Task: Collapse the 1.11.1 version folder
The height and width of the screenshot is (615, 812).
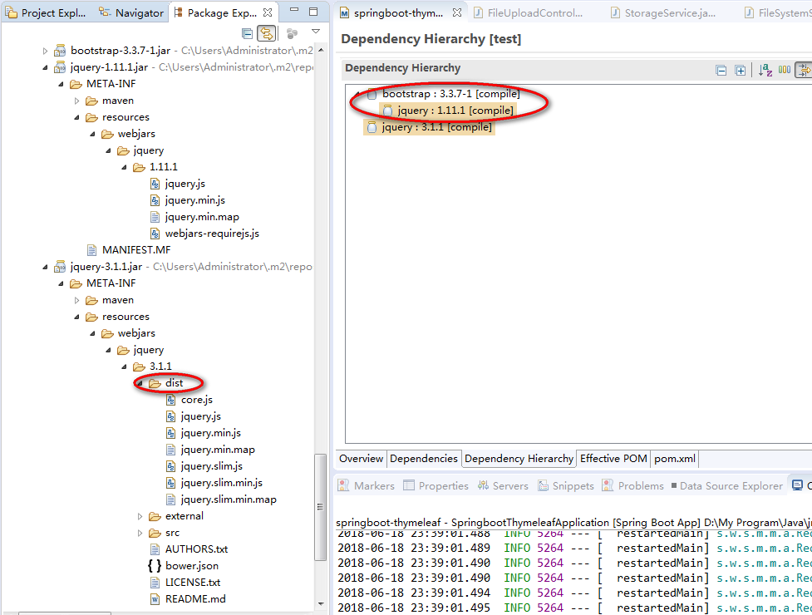Action: coord(125,167)
